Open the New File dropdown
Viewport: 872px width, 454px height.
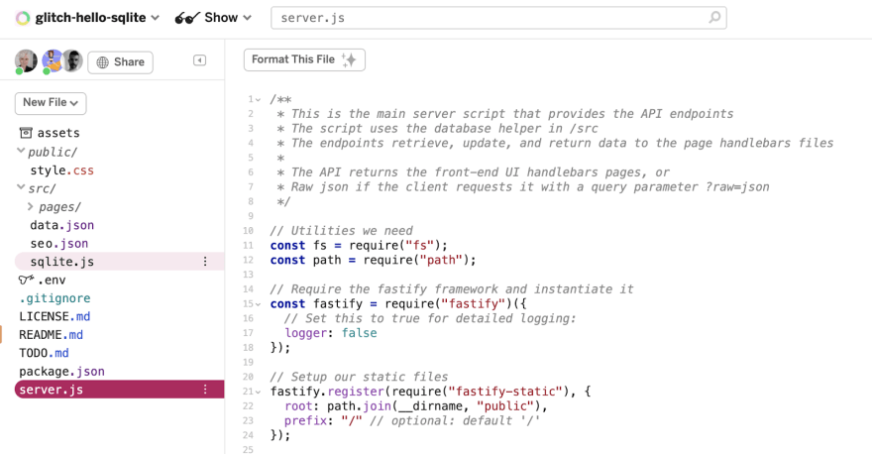click(x=51, y=103)
